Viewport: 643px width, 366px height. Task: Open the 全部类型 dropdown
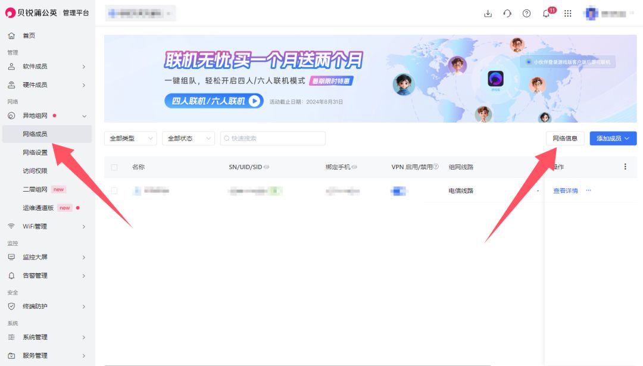coord(130,139)
